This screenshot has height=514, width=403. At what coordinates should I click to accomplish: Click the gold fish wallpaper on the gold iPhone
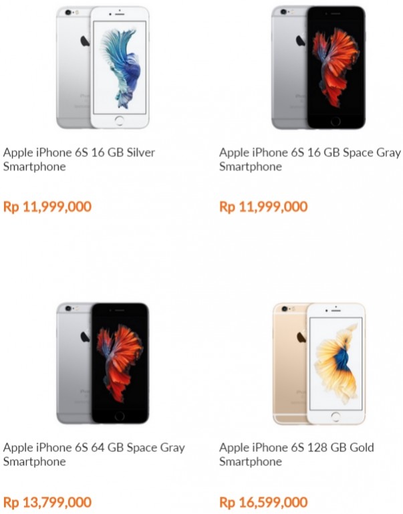coord(337,364)
